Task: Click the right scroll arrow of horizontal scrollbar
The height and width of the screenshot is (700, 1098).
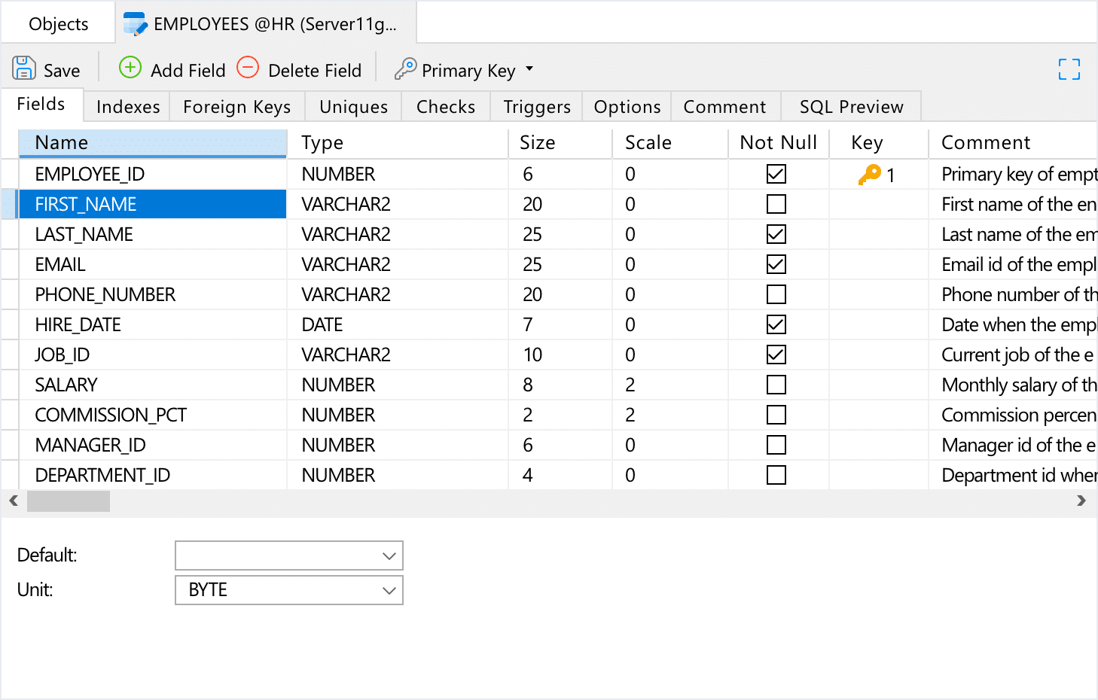Action: [x=1081, y=501]
